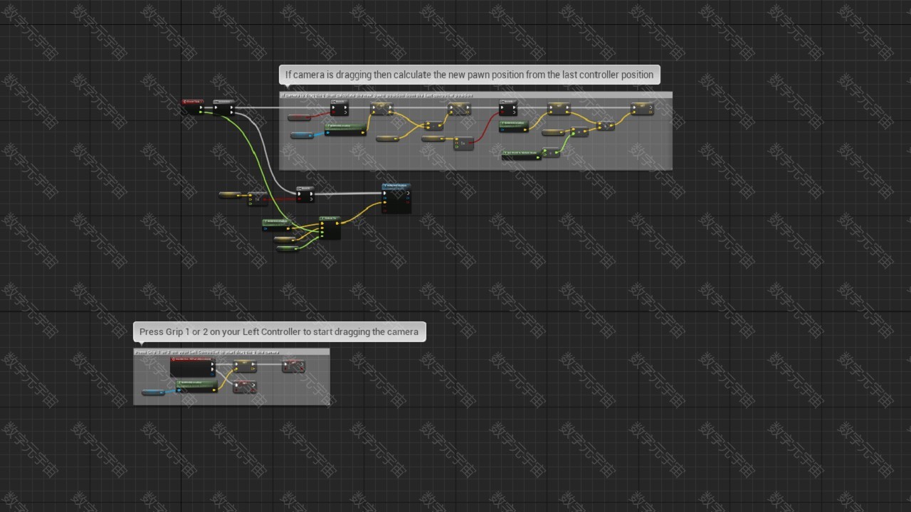The image size is (911, 512).
Task: Select the second Branch node fed by red wire
Action: click(508, 107)
